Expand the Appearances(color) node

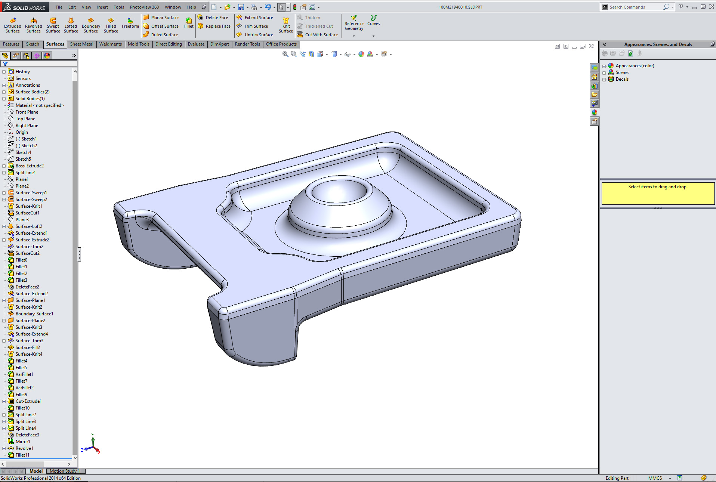point(604,66)
